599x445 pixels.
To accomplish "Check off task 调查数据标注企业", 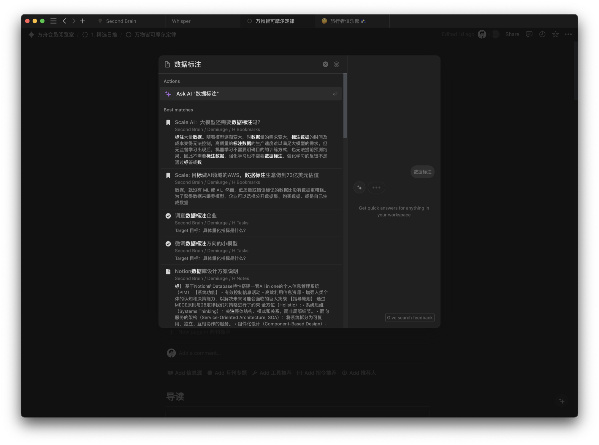I will click(168, 216).
